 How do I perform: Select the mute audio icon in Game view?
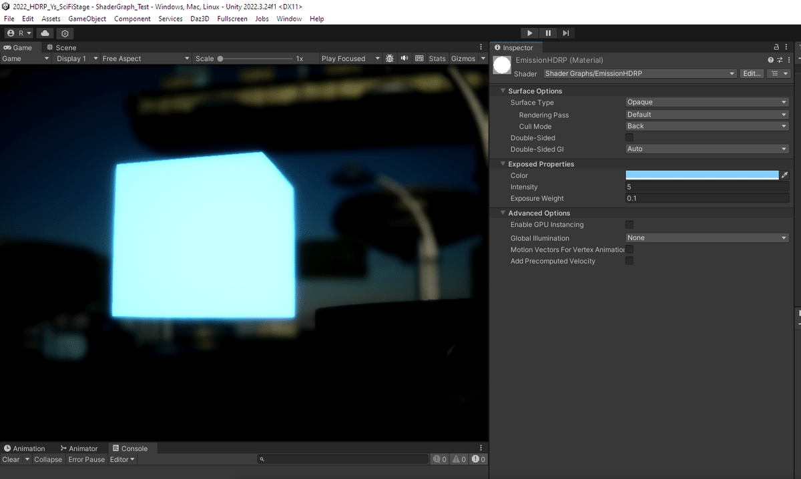[x=404, y=58]
